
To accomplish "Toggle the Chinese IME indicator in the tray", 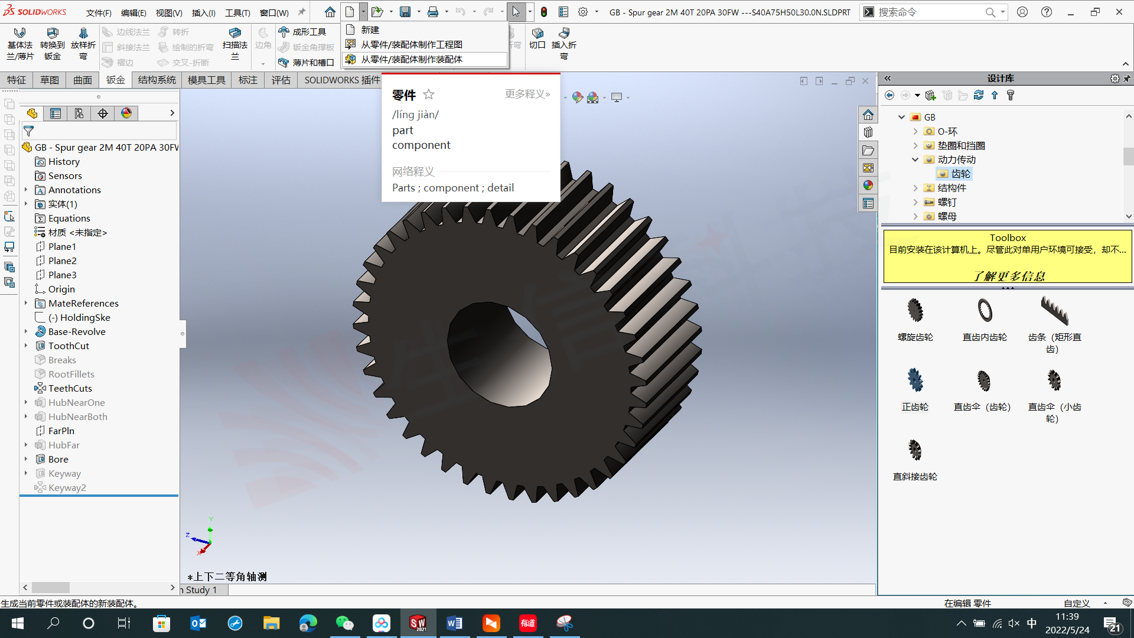I will point(1032,623).
